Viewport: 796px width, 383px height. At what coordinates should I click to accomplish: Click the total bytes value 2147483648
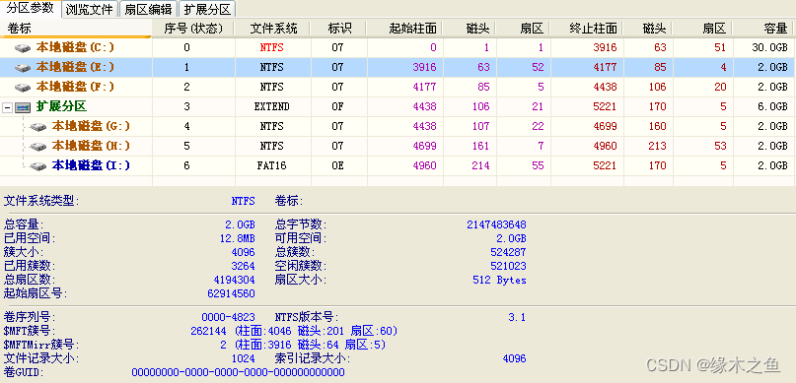(x=496, y=224)
